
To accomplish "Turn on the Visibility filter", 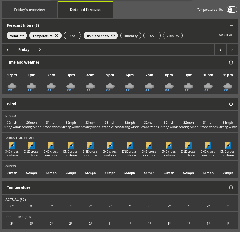I will [x=173, y=36].
